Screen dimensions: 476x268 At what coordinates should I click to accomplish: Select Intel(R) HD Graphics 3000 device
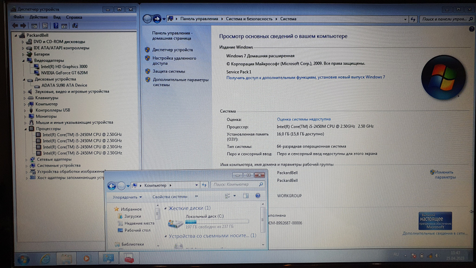64,67
